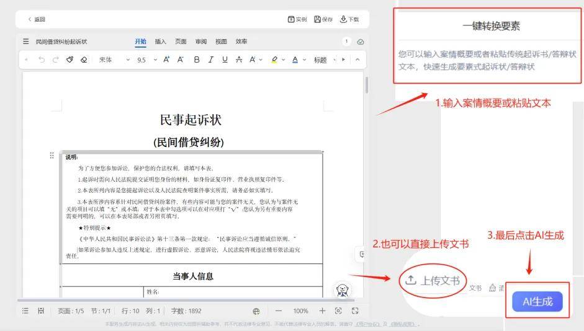Viewport: 584px width, 331px height.
Task: Switch to the 插入 tab
Action: coord(160,42)
